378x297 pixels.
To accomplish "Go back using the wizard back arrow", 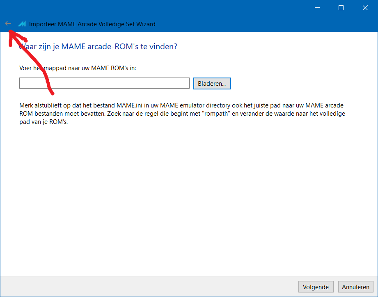I will [x=8, y=23].
